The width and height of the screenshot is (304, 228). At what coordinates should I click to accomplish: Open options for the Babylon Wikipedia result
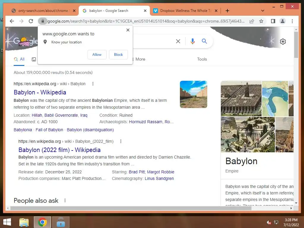click(93, 84)
